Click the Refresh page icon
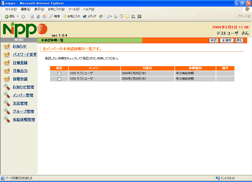The height and width of the screenshot is (182, 252). click(x=38, y=16)
